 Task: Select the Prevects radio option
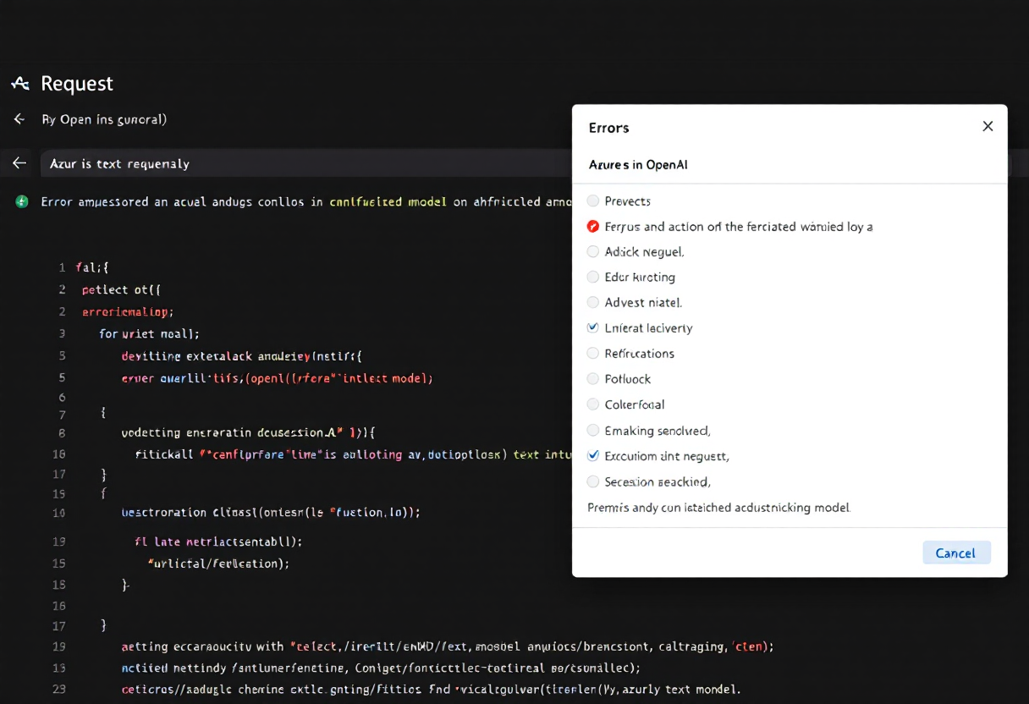coord(593,201)
